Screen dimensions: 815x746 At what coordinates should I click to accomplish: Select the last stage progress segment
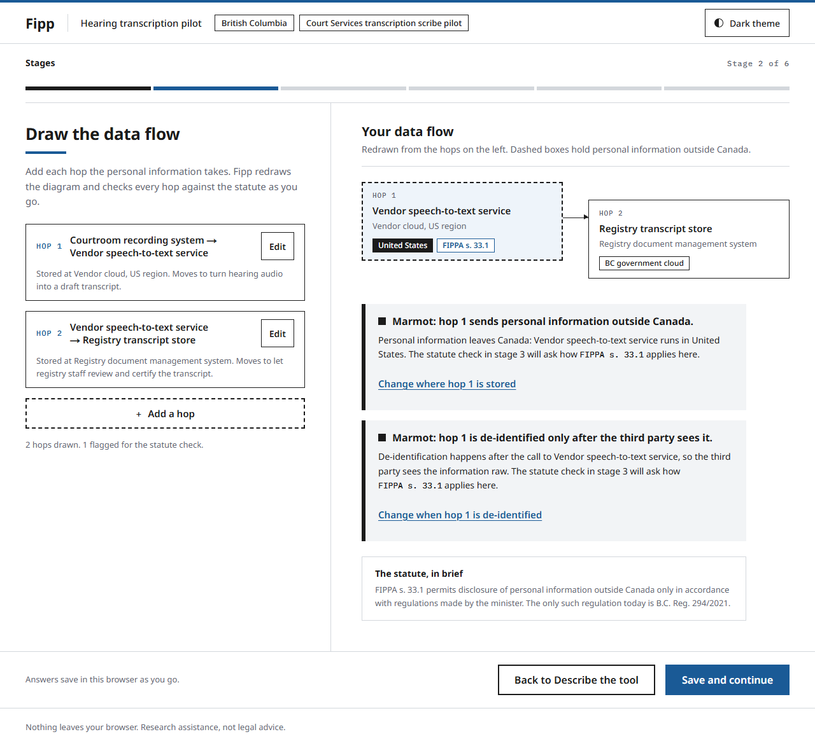[x=726, y=88]
